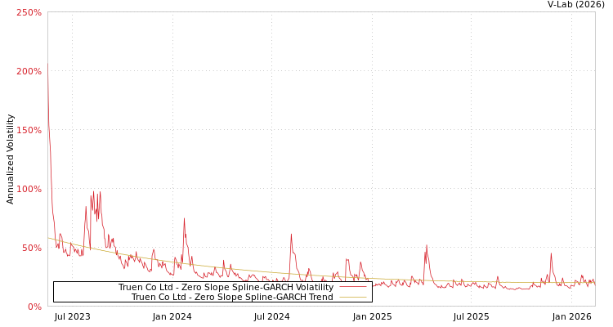Select the Spline-GARCH Volatility legend entry
The width and height of the screenshot is (613, 327).
tap(226, 287)
